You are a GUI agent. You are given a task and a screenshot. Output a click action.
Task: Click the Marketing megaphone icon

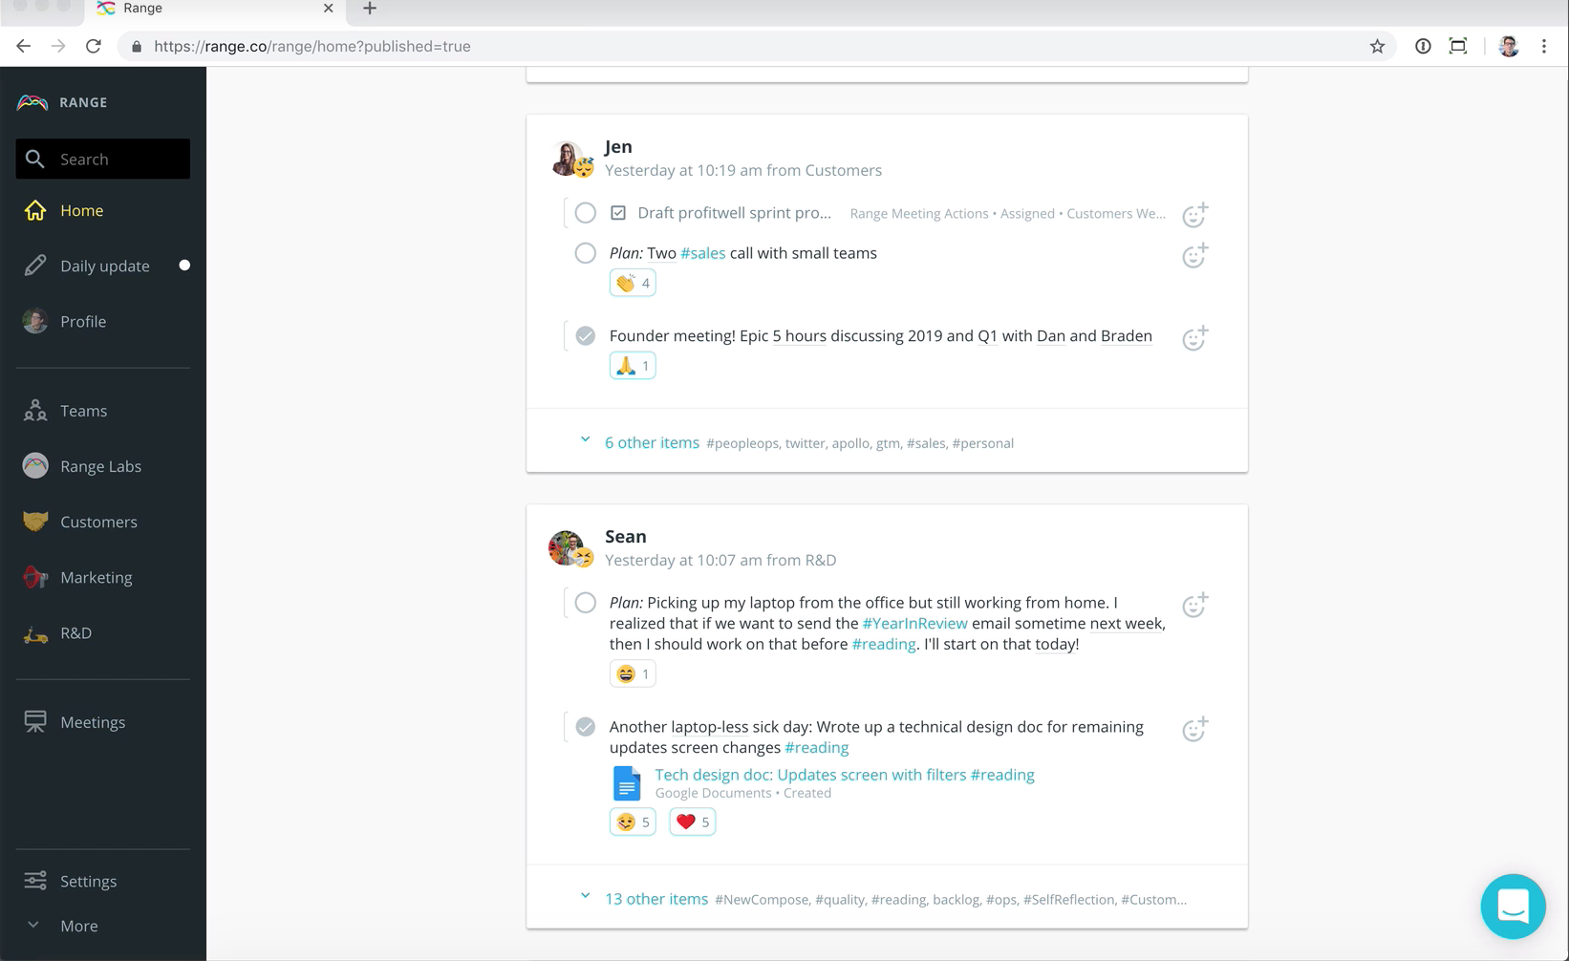35,577
